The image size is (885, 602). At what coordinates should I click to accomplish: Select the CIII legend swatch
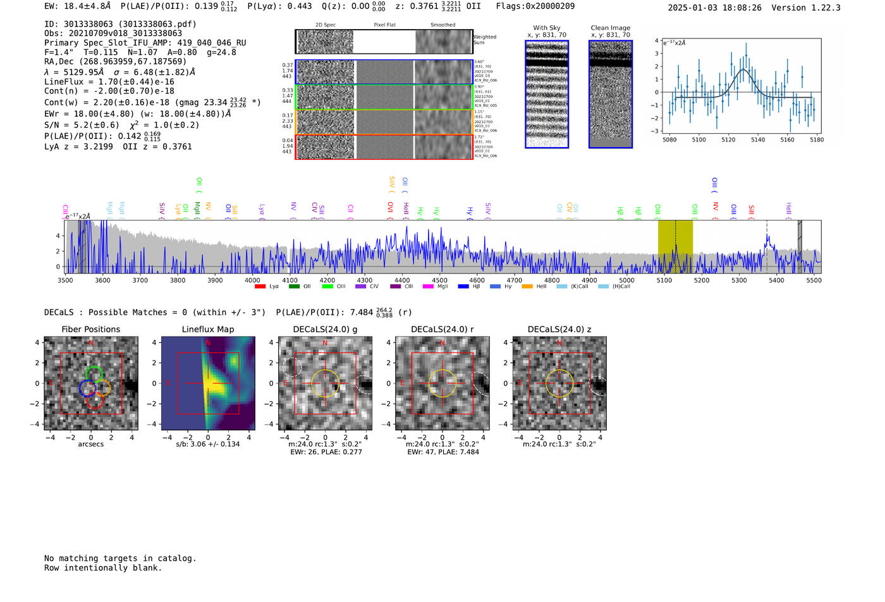396,287
